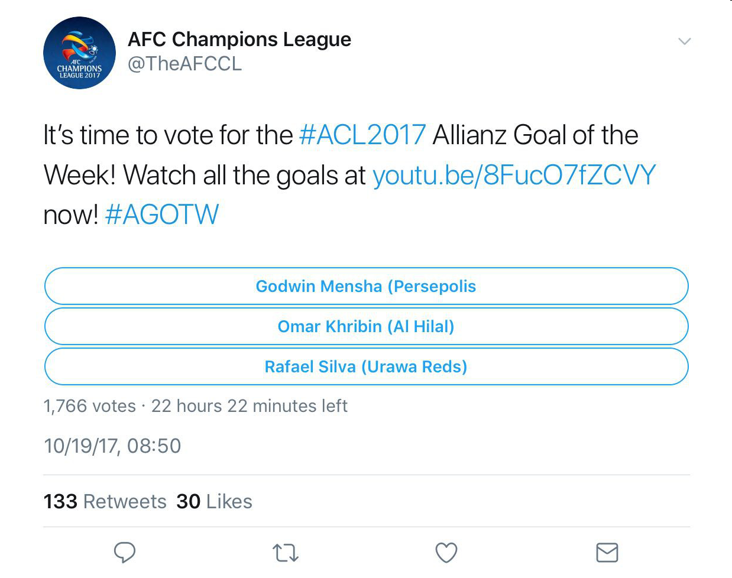Open the youtu.be/8FucO7fZCVY video link
This screenshot has width=732, height=578.
[514, 176]
